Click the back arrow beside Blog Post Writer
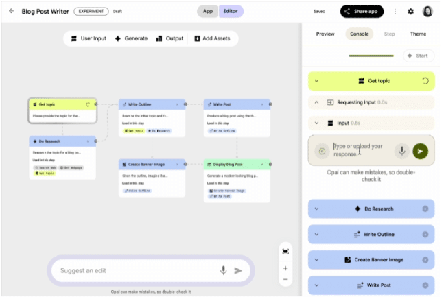This screenshot has height=297, width=446. coord(11,11)
